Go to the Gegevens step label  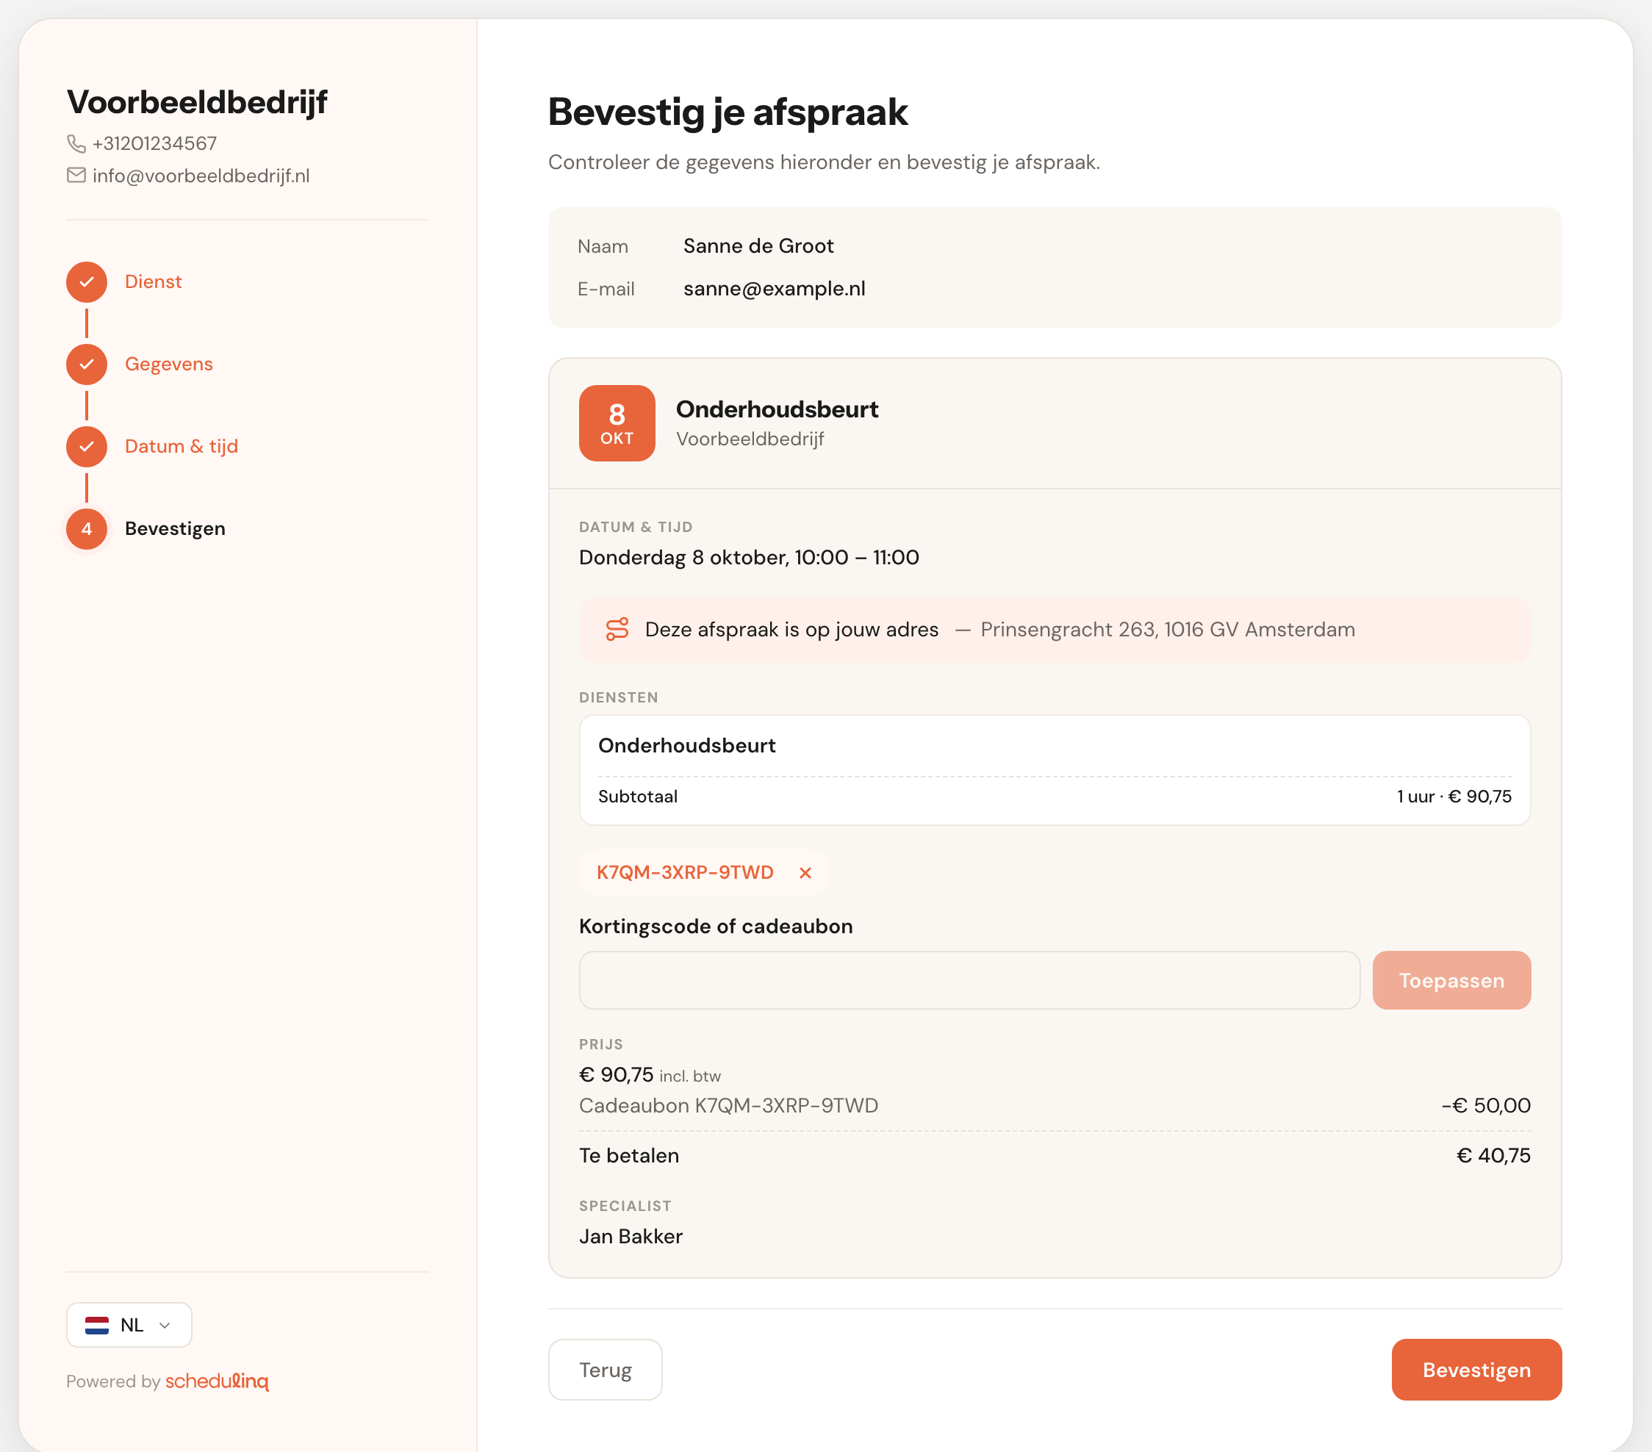click(x=169, y=364)
